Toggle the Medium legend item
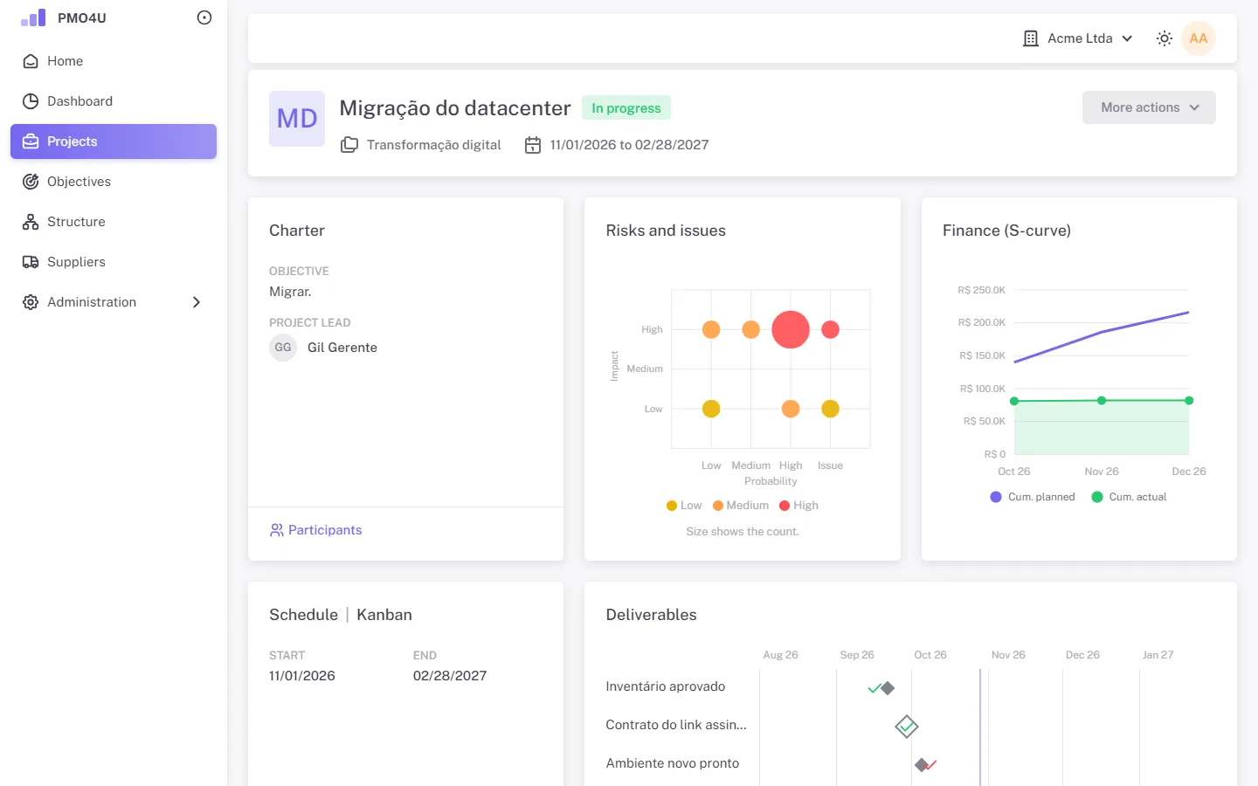The height and width of the screenshot is (786, 1258). click(741, 506)
